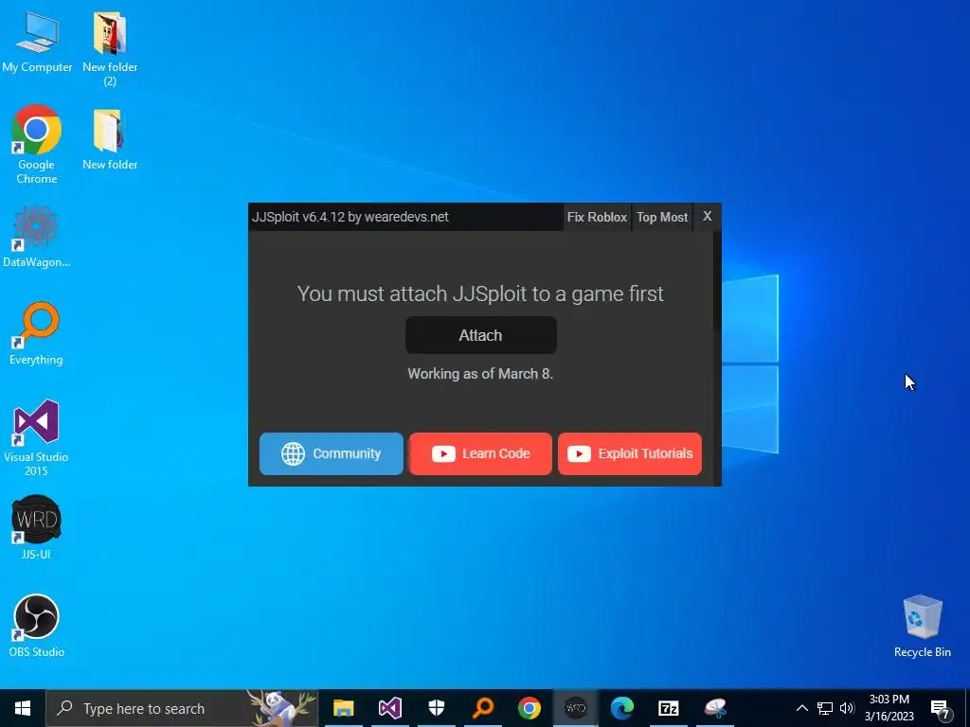Open the clock and date flyout
The height and width of the screenshot is (727, 970).
click(x=889, y=708)
